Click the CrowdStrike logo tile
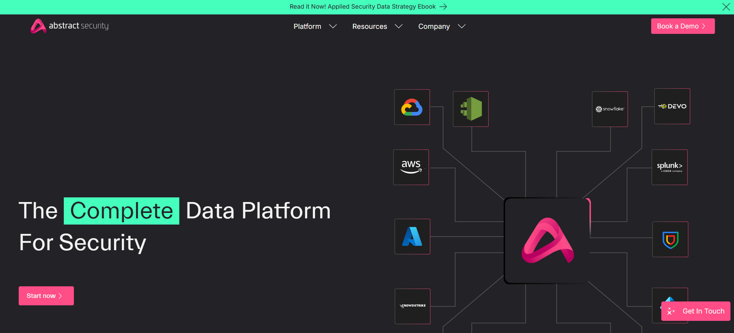 412,306
